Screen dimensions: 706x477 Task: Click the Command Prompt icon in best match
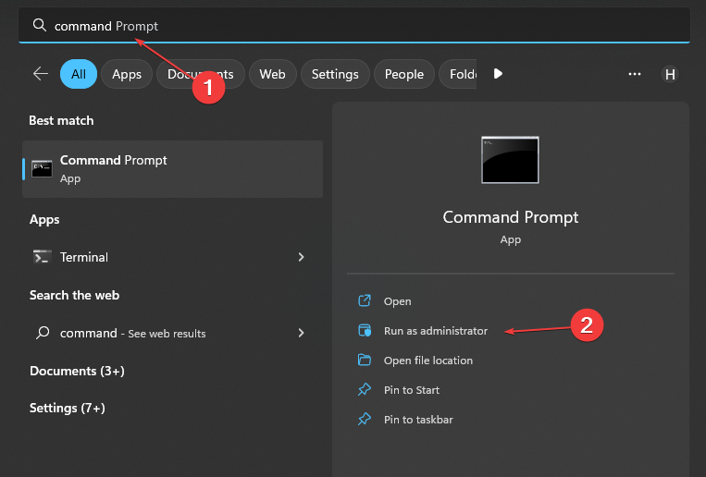(42, 168)
